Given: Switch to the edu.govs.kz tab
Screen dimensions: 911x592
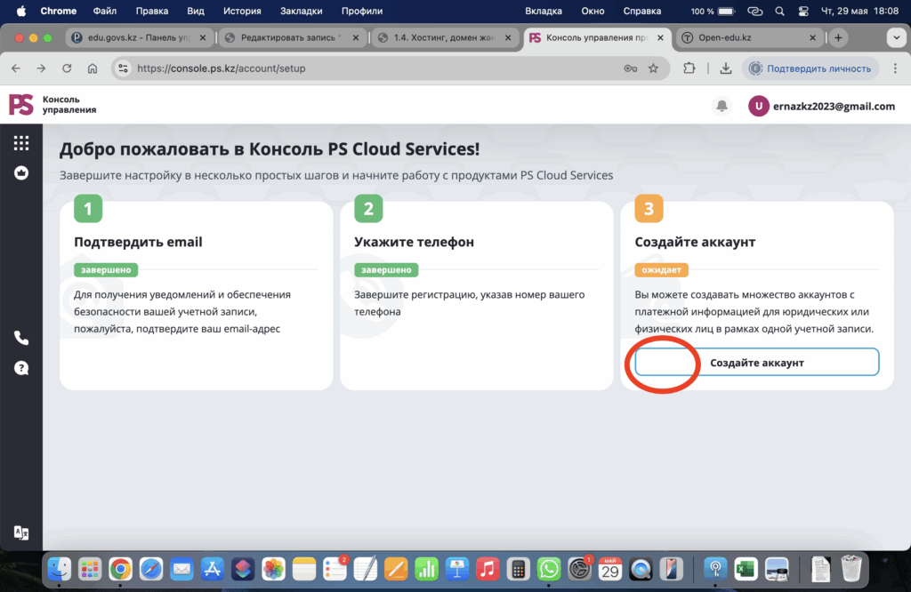Looking at the screenshot, I should pos(138,38).
